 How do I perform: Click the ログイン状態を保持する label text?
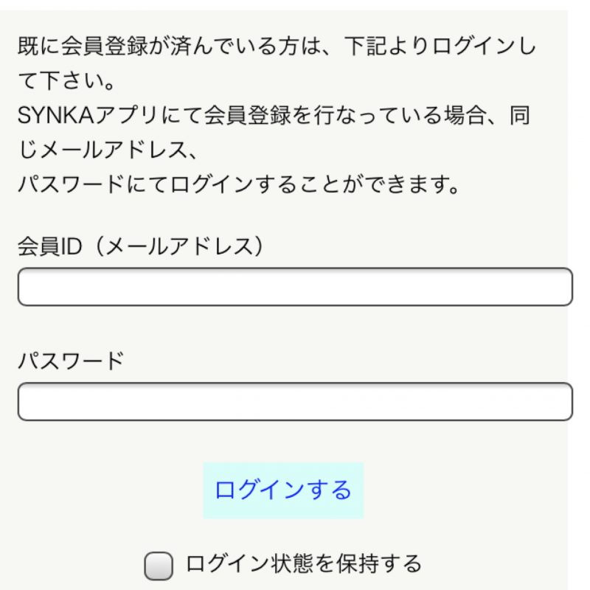(x=304, y=564)
